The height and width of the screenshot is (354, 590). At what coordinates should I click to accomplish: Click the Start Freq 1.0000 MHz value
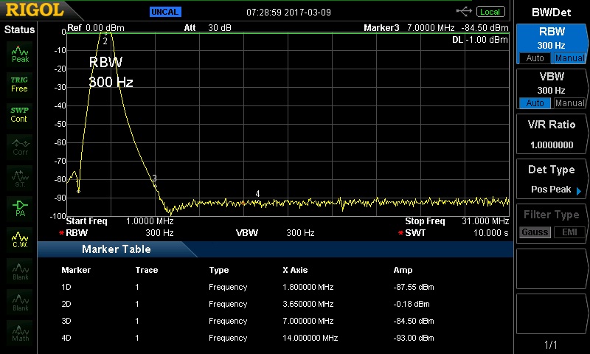click(x=150, y=221)
